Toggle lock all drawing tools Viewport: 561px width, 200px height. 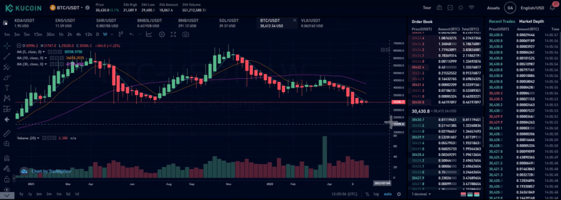pos(7,179)
